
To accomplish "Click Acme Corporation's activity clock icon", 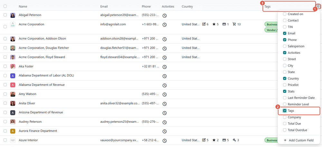I will click(165, 25).
